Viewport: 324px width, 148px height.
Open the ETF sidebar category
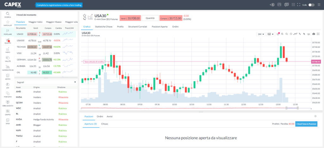coord(8,86)
